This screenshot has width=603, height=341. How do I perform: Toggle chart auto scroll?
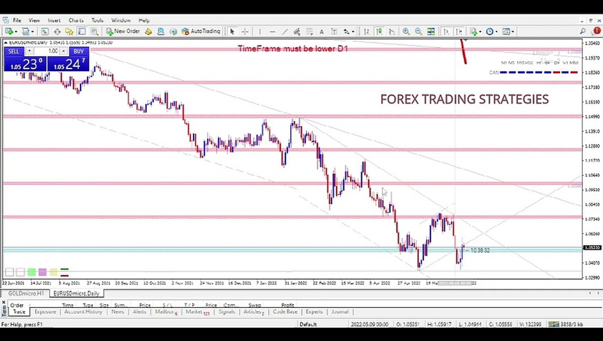tap(446, 31)
